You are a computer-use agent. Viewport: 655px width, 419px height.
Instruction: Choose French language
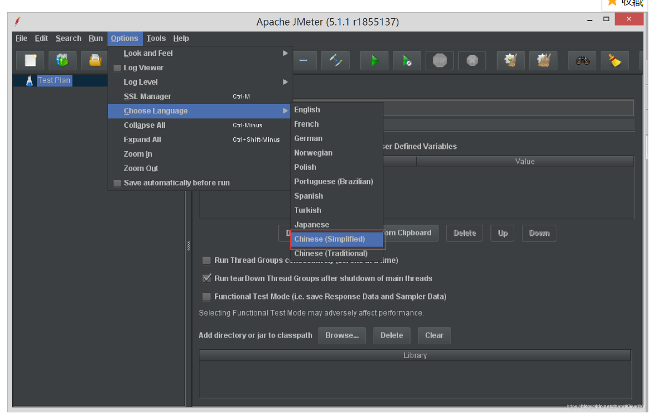337,125
